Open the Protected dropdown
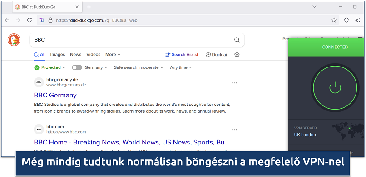The image size is (366, 177). pos(49,67)
